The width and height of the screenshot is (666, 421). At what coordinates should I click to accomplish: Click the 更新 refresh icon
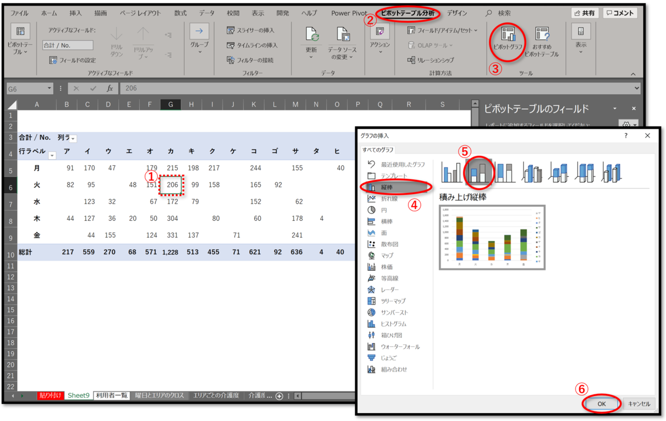(311, 35)
